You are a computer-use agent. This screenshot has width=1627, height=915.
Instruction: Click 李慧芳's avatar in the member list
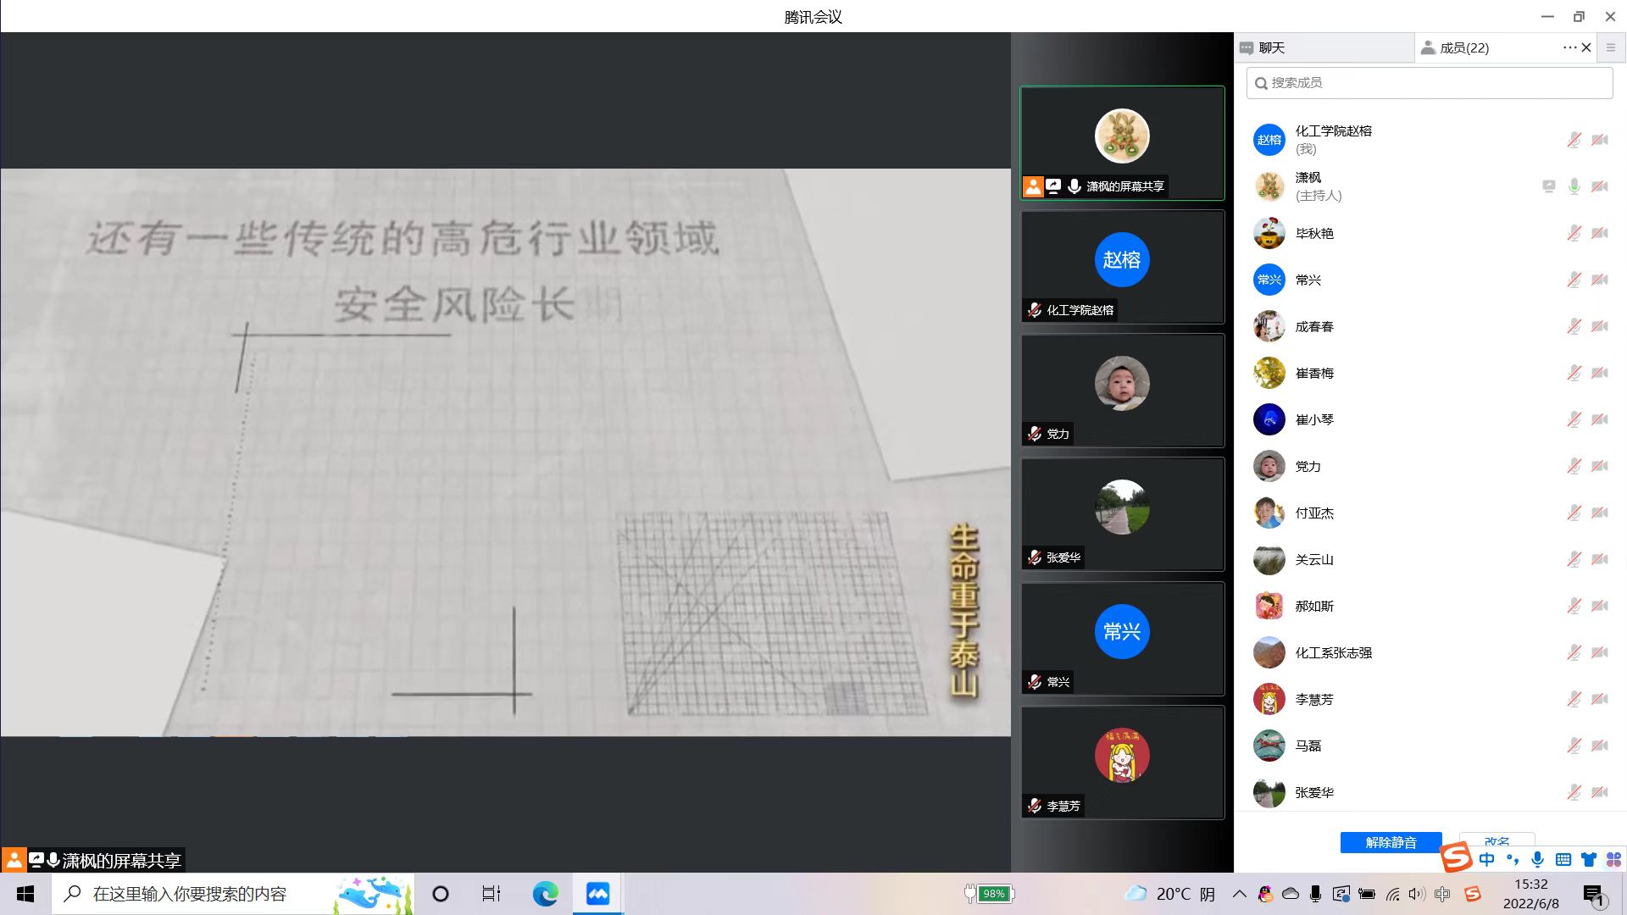point(1269,699)
